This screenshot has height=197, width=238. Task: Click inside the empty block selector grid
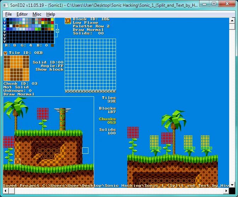[x=90, y=64]
